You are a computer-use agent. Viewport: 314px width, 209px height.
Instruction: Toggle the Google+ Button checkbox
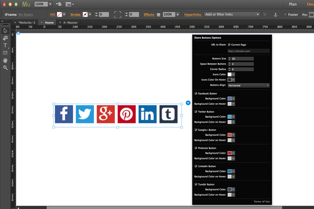(196, 130)
